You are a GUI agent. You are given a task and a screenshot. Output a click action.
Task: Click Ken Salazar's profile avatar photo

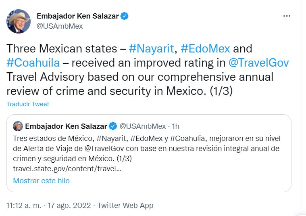pos(18,21)
